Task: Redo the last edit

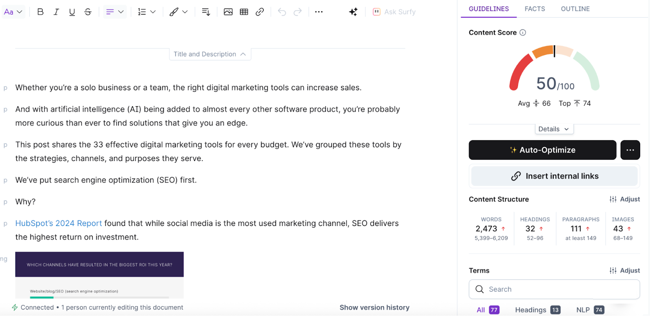Action: 298,12
